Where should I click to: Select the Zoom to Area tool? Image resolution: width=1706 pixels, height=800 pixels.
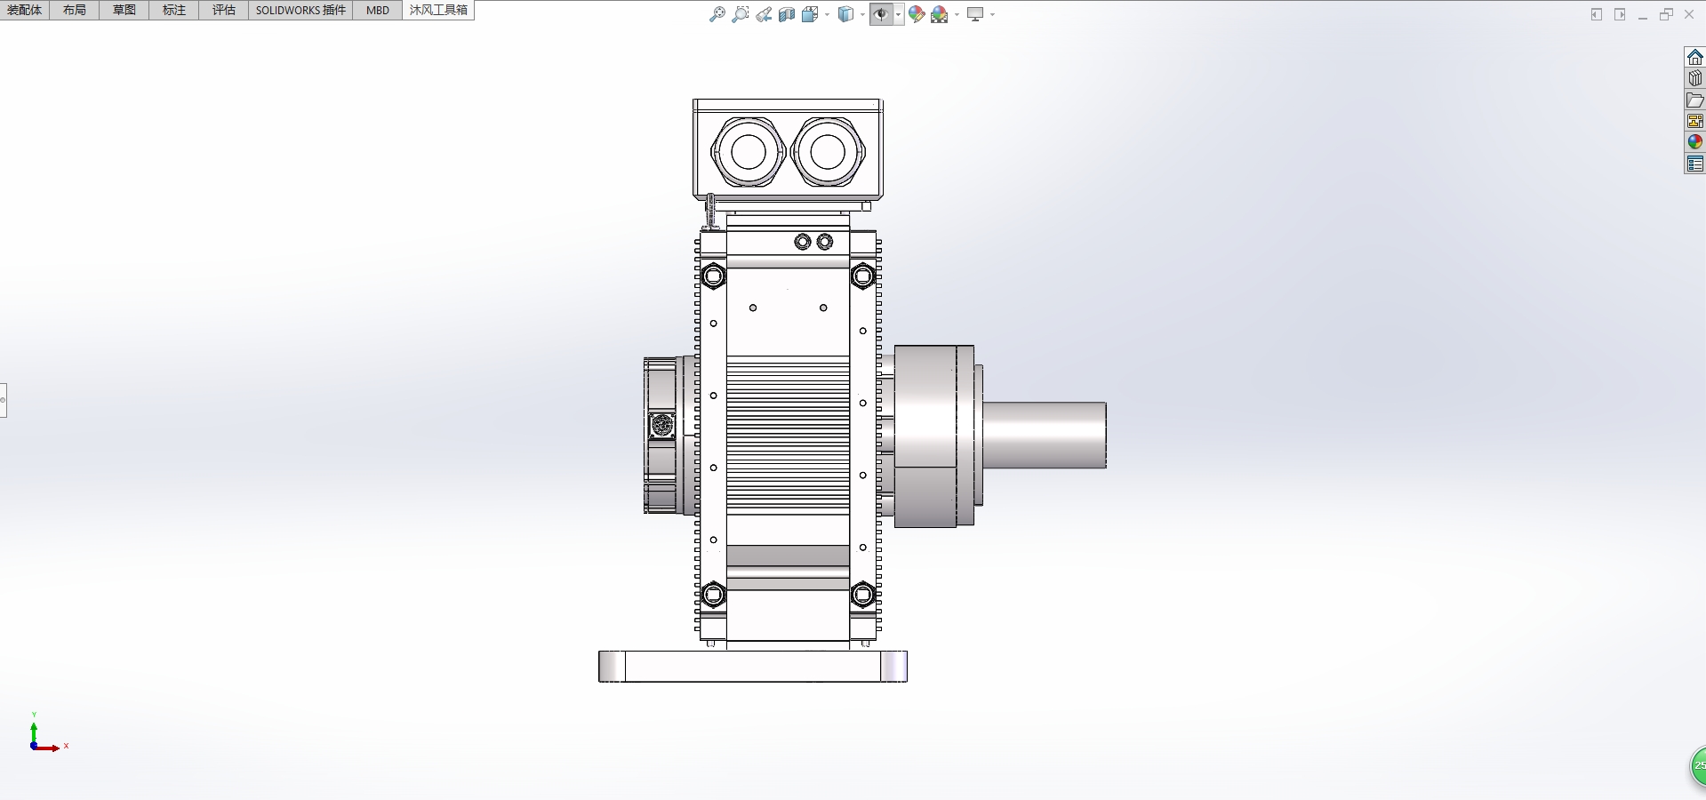coord(740,14)
